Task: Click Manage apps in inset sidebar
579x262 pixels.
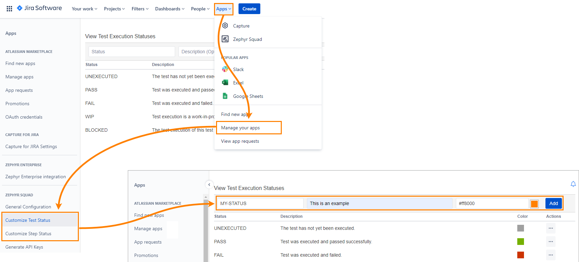Action: (x=148, y=228)
